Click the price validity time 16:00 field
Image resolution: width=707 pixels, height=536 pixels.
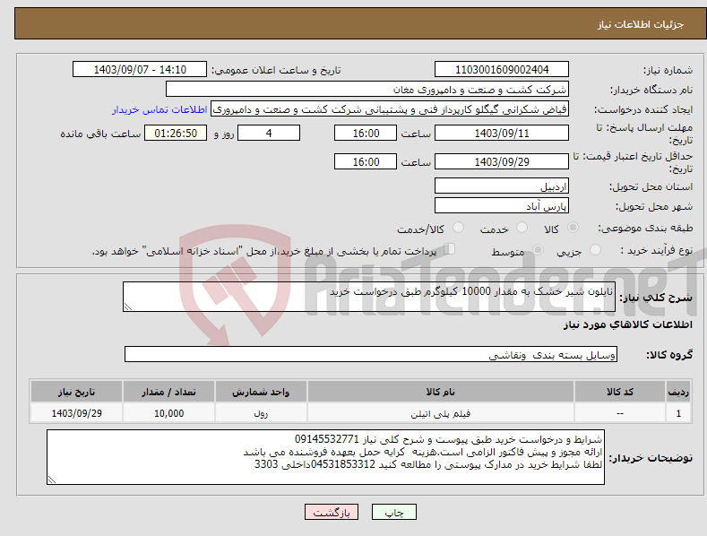click(366, 161)
